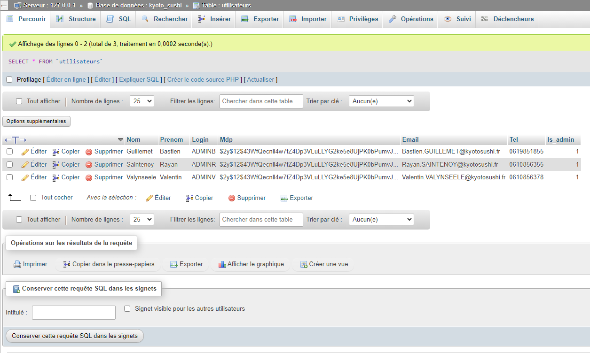Open the bottom Nombre de lignes dropdown

pos(142,219)
